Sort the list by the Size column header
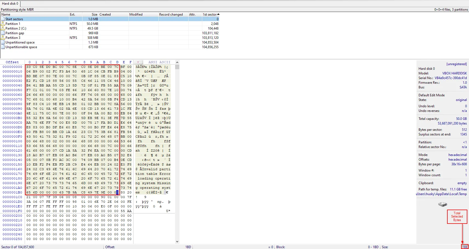This screenshot has width=469, height=249. pyautogui.click(x=94, y=15)
